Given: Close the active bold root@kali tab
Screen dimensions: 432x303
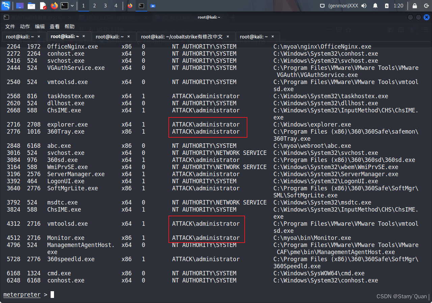Looking at the screenshot, I should [x=84, y=36].
